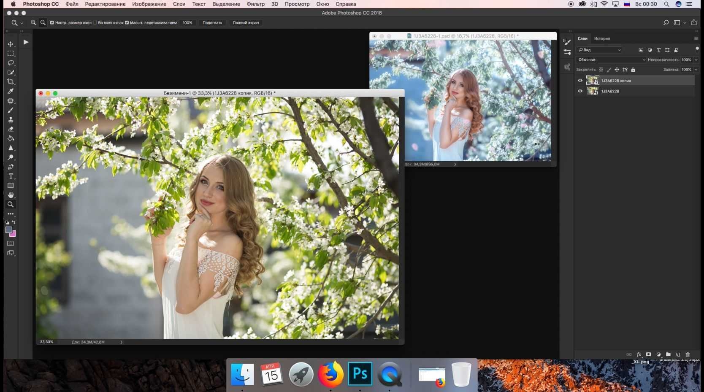This screenshot has height=392, width=704.
Task: Disable the 'Настр. размер окон' checkbox
Action: (52, 23)
